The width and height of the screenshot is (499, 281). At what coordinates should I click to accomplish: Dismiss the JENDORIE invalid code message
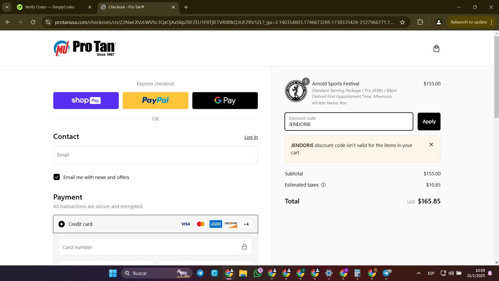[431, 144]
